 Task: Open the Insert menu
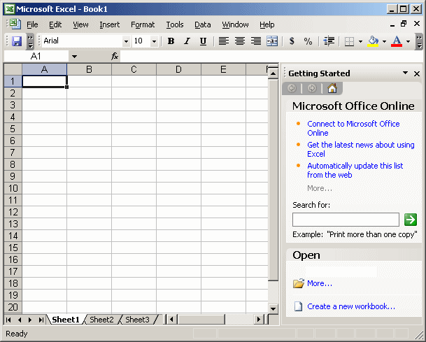[x=110, y=24]
